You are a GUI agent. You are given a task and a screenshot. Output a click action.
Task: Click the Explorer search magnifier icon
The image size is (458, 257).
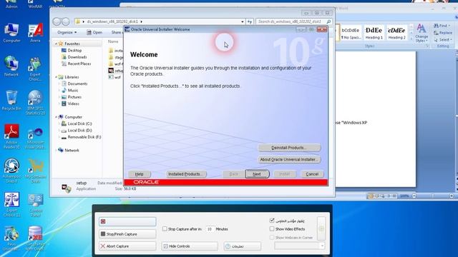coord(328,21)
